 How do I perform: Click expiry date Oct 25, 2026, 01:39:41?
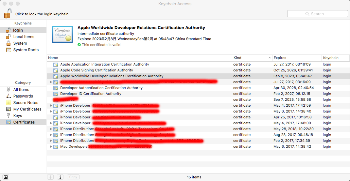click(293, 70)
